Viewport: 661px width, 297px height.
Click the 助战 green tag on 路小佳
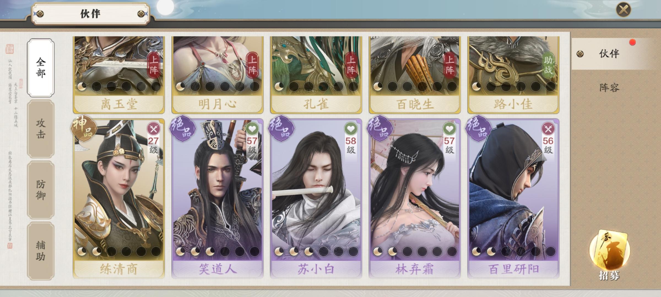(x=548, y=65)
